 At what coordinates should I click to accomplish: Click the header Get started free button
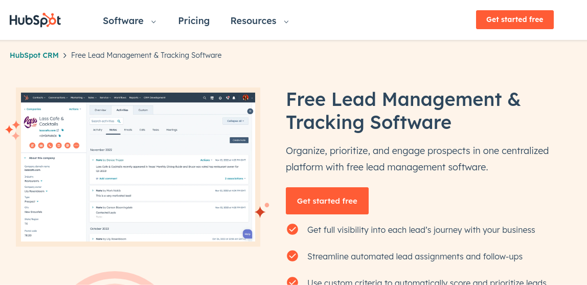point(515,19)
